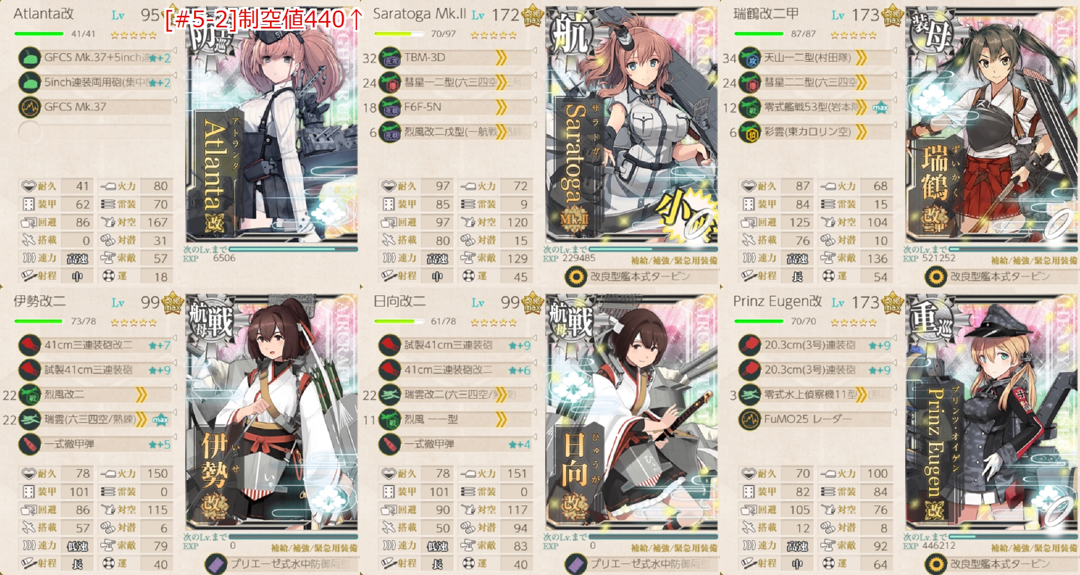The height and width of the screenshot is (575, 1080).
Task: Click arrow beside the 天山一二型(村田隊) slot
Action: click(895, 51)
